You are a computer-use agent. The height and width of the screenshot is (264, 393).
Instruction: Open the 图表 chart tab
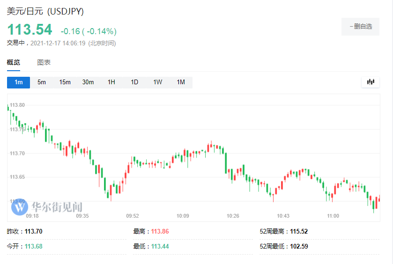[x=44, y=63]
